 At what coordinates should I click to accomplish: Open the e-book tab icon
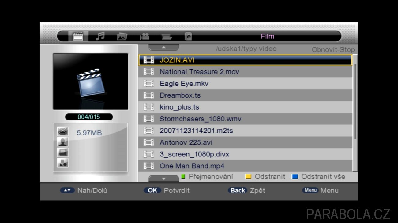coord(188,36)
